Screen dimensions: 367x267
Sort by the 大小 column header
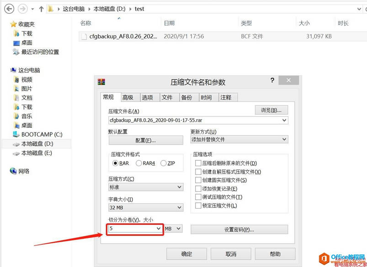304,23
